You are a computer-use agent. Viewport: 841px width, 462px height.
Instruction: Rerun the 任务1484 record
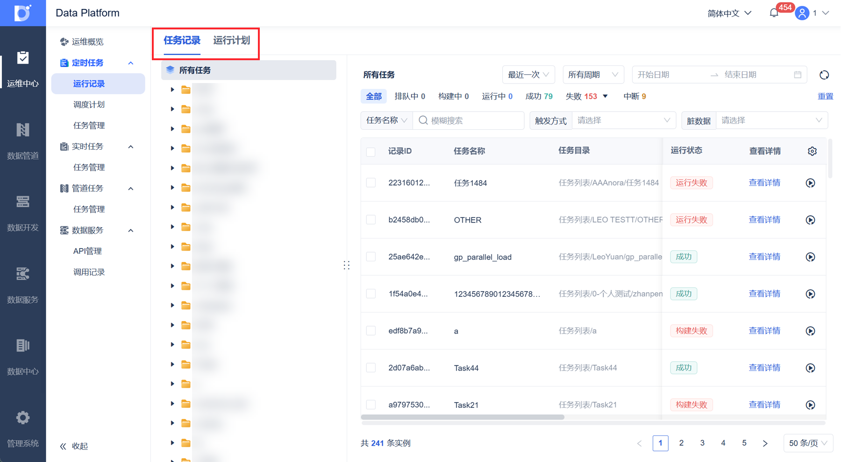811,183
